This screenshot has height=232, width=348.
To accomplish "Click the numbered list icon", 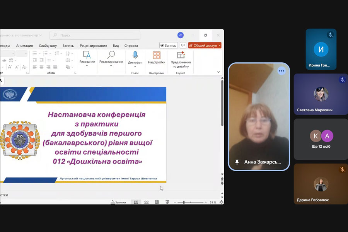I will coord(45,53).
